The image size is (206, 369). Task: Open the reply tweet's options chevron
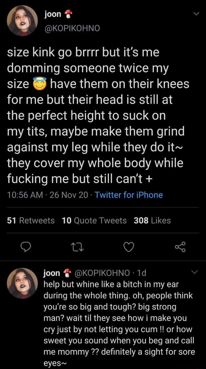tap(195, 273)
